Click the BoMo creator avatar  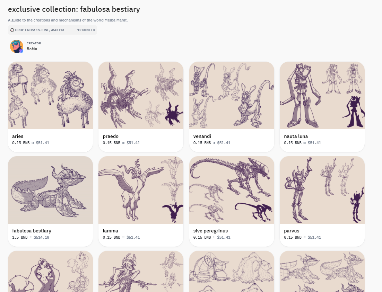(x=16, y=46)
